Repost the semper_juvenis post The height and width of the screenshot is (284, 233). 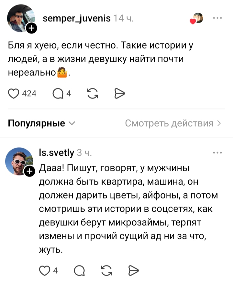[93, 94]
